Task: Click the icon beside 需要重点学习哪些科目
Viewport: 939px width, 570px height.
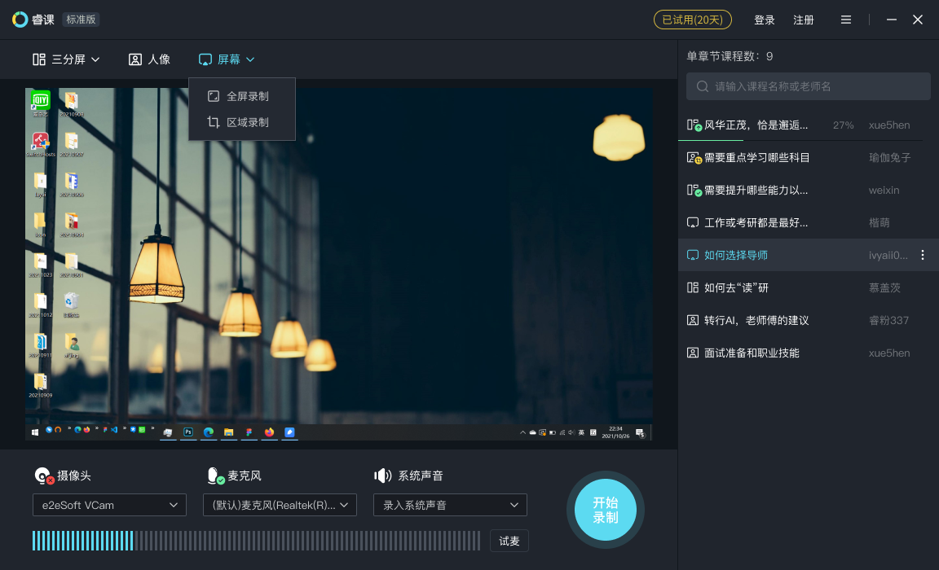Action: (694, 158)
